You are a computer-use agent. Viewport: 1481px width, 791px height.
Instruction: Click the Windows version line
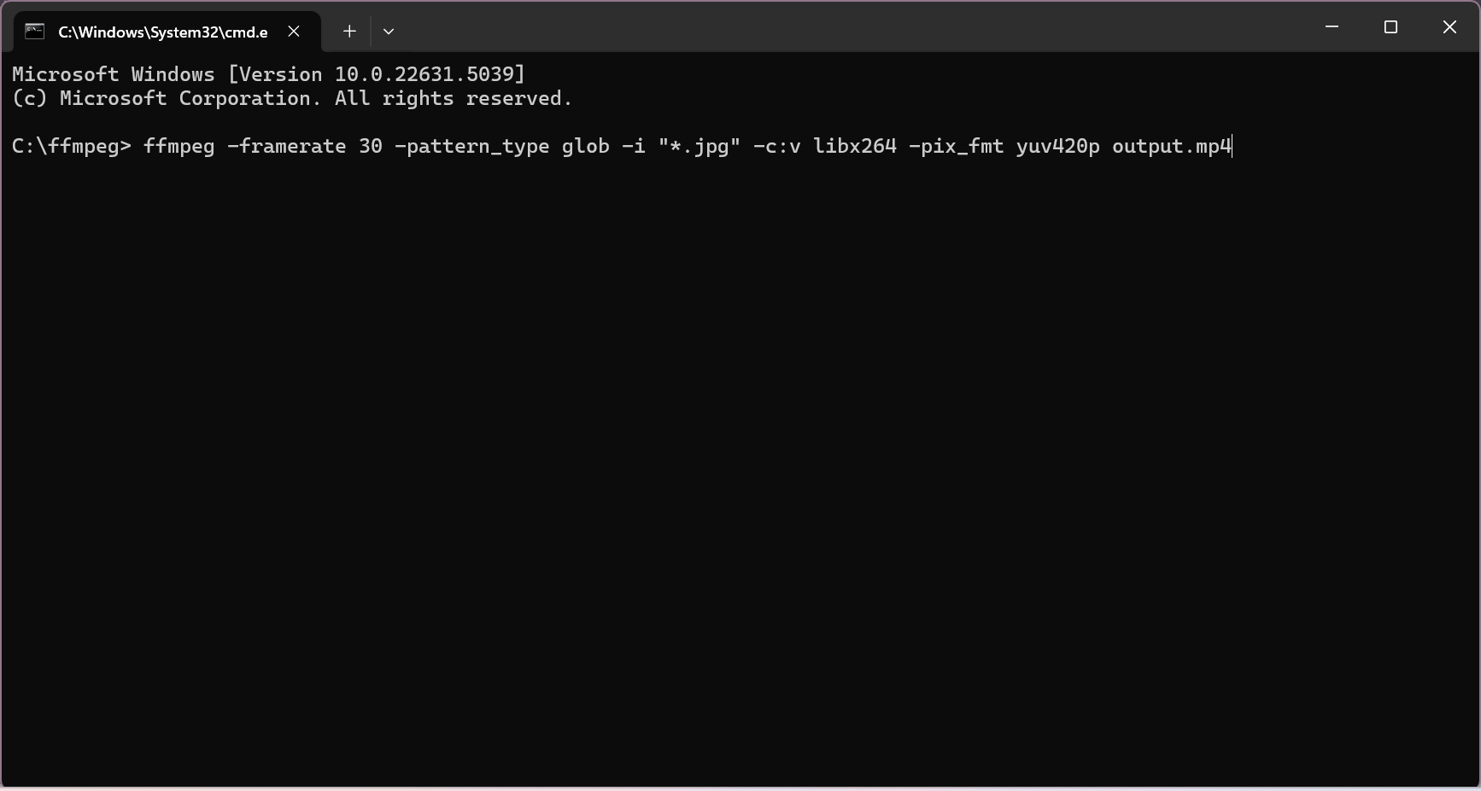click(x=267, y=74)
